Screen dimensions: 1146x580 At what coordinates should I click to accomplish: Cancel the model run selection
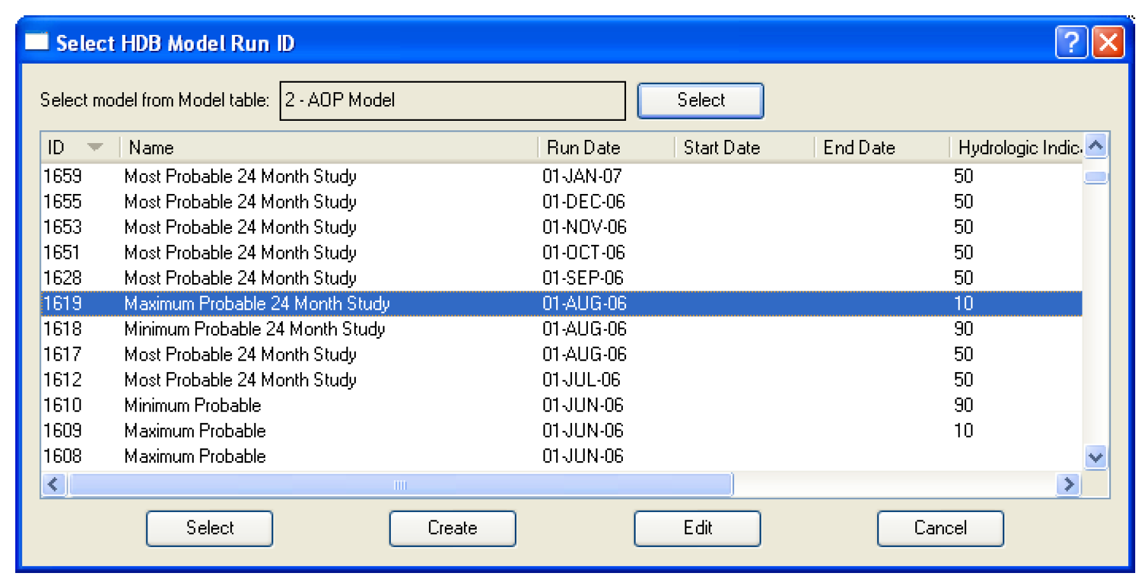(x=939, y=528)
